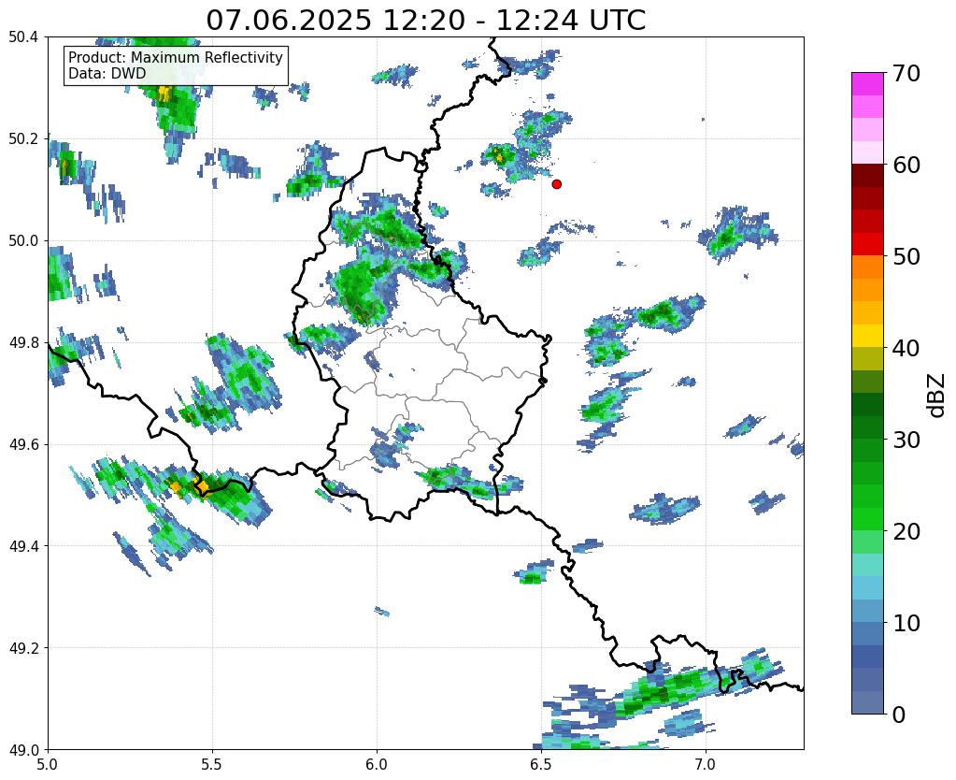Click the 'dBZ' colorbar label

coord(937,396)
